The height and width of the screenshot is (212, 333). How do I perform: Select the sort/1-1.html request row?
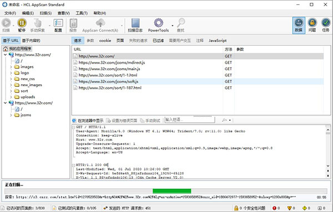[198, 75]
